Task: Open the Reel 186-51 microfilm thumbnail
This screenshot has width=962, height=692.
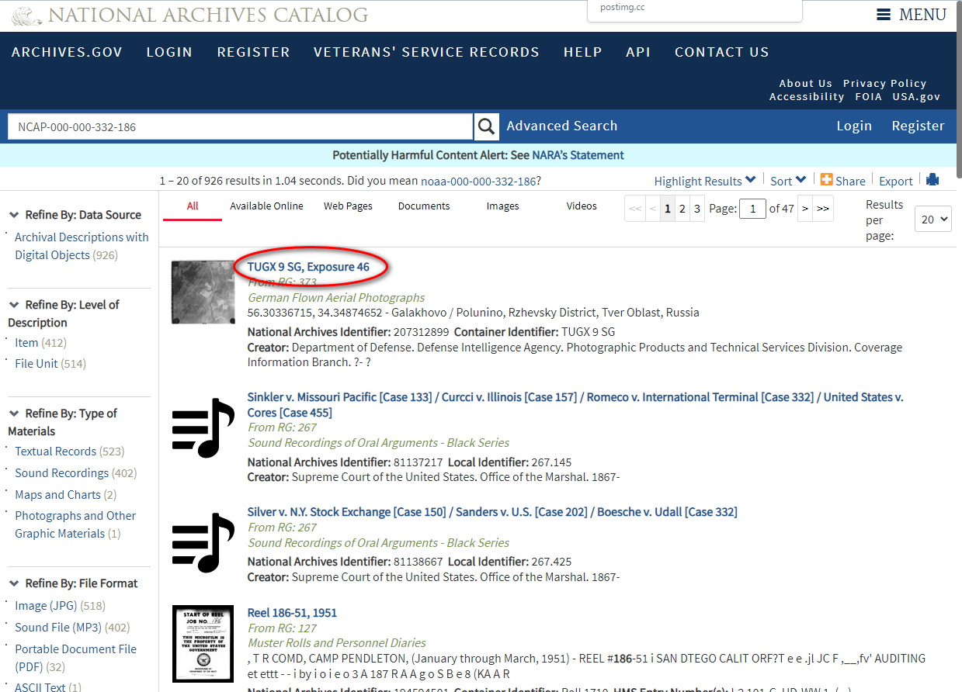Action: [203, 644]
